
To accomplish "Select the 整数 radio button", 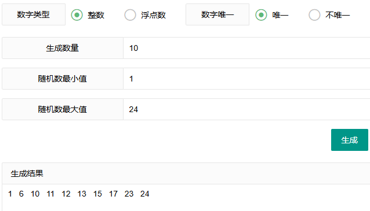I will click(x=77, y=15).
